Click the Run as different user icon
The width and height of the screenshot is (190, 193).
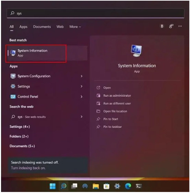pos(98,104)
